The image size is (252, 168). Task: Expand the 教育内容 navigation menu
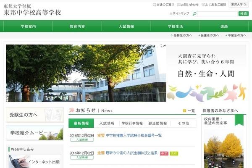click(x=77, y=26)
